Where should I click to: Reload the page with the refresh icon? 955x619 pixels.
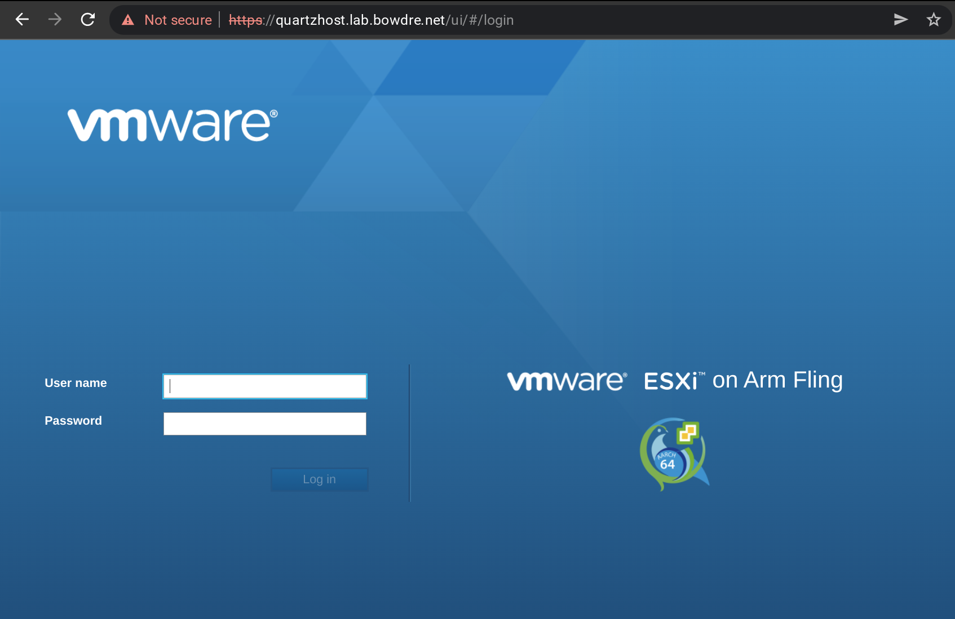pos(88,20)
